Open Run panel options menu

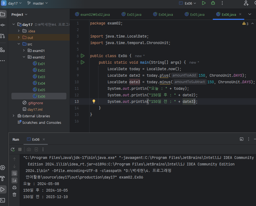[x=249, y=139]
